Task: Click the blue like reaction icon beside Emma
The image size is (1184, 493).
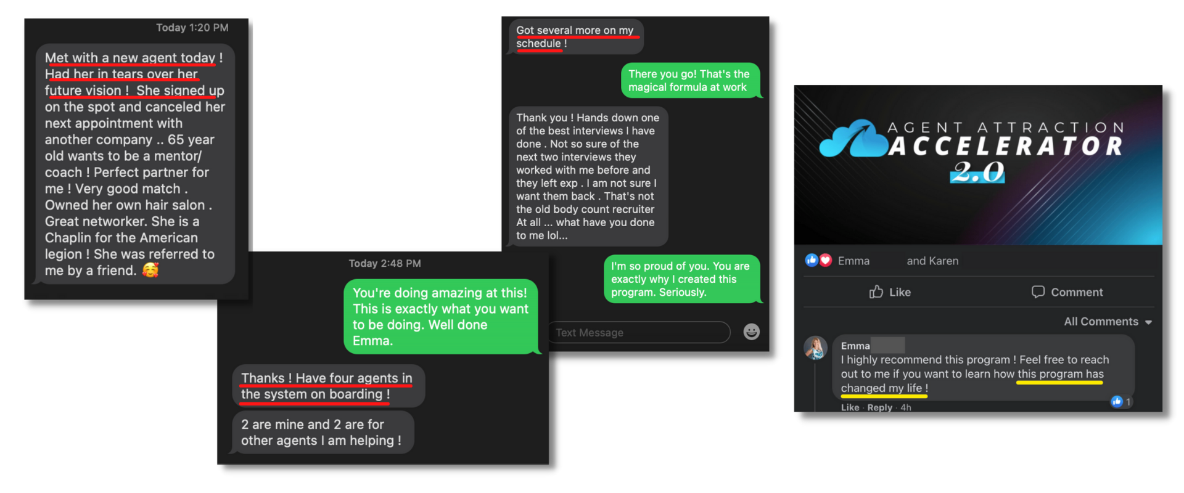Action: pos(812,260)
